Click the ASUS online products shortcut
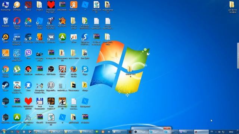This screenshot has width=239, height=134. pos(17,39)
